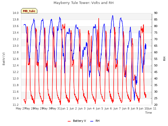Screen dimensions: 168x126
Task: Click the Jun 9 date tick label
Action: 134,109
